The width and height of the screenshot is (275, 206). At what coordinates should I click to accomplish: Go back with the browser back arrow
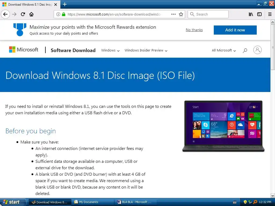[5, 14]
